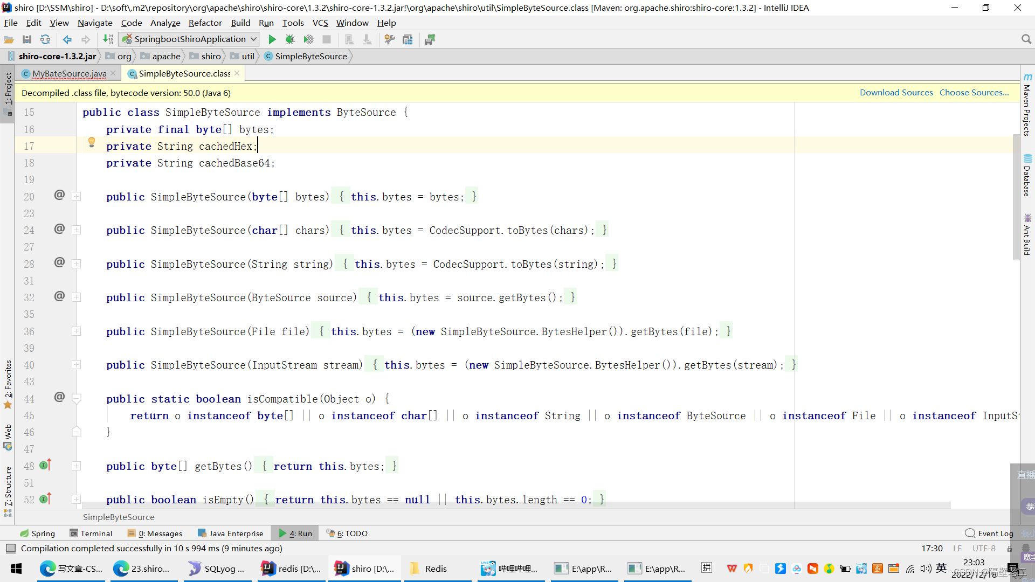Switch to MyBateSource.java tab
1035x582 pixels.
[69, 73]
